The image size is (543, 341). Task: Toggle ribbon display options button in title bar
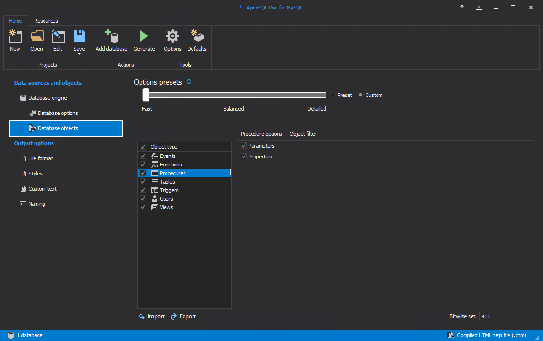click(x=479, y=7)
